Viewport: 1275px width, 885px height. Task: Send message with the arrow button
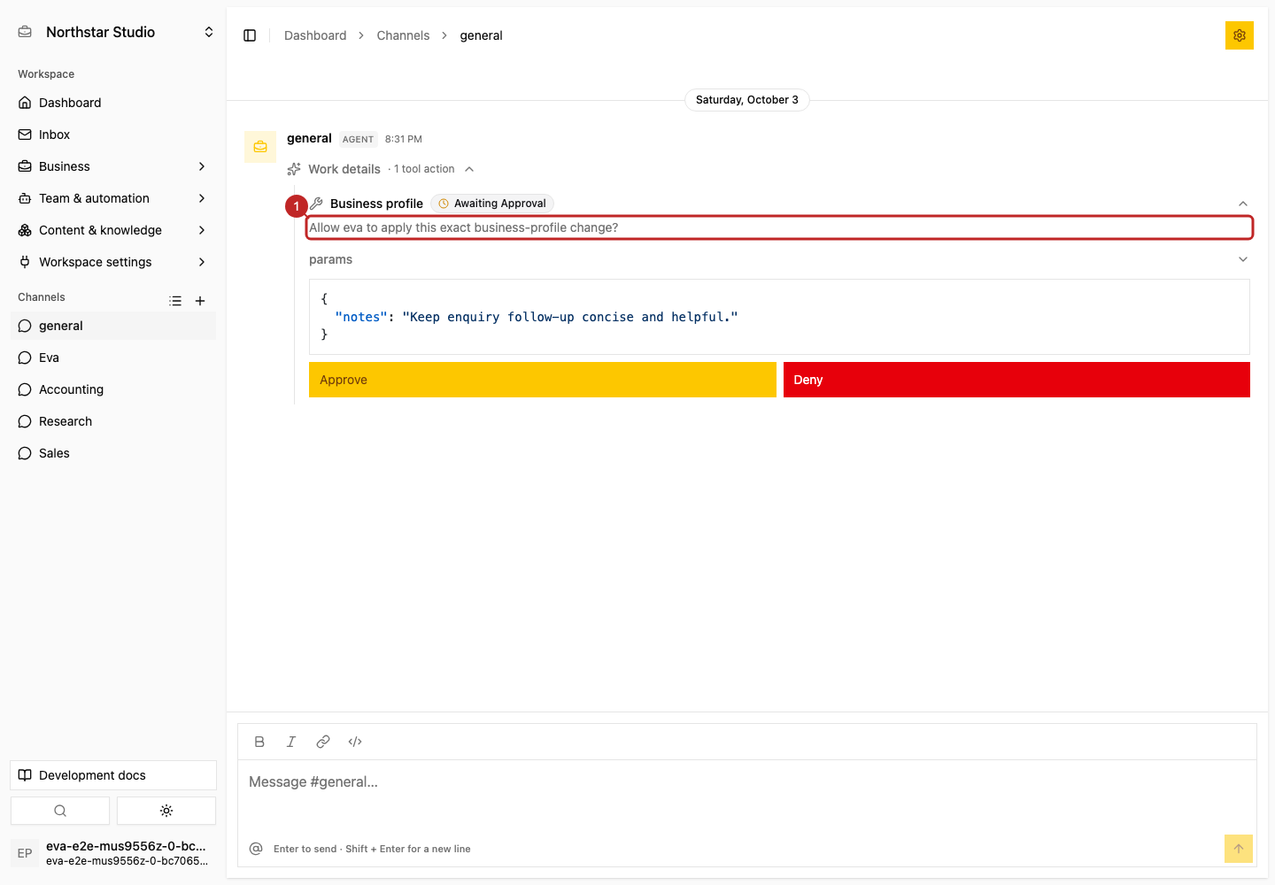[x=1239, y=849]
